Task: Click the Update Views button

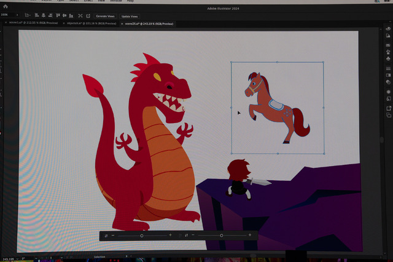Action: 130,17
